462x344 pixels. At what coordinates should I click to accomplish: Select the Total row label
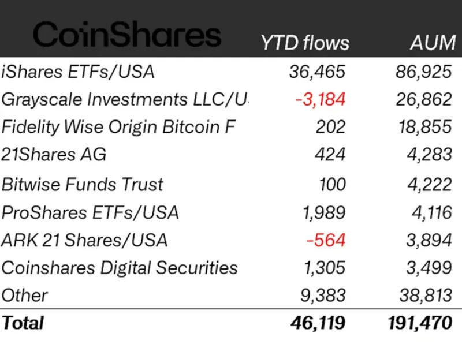(23, 323)
